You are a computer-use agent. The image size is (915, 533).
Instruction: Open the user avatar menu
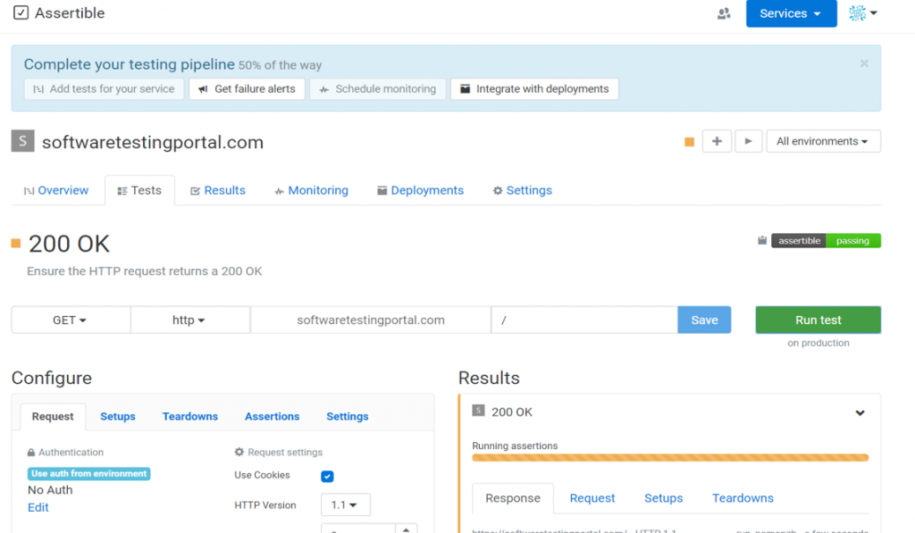click(862, 13)
